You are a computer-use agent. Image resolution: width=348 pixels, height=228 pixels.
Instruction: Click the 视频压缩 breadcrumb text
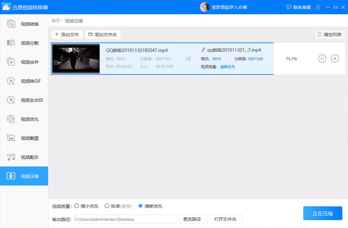point(74,21)
